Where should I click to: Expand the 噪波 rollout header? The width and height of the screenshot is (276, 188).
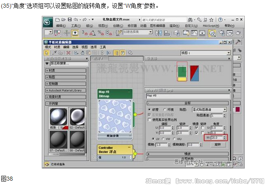pos(188,154)
